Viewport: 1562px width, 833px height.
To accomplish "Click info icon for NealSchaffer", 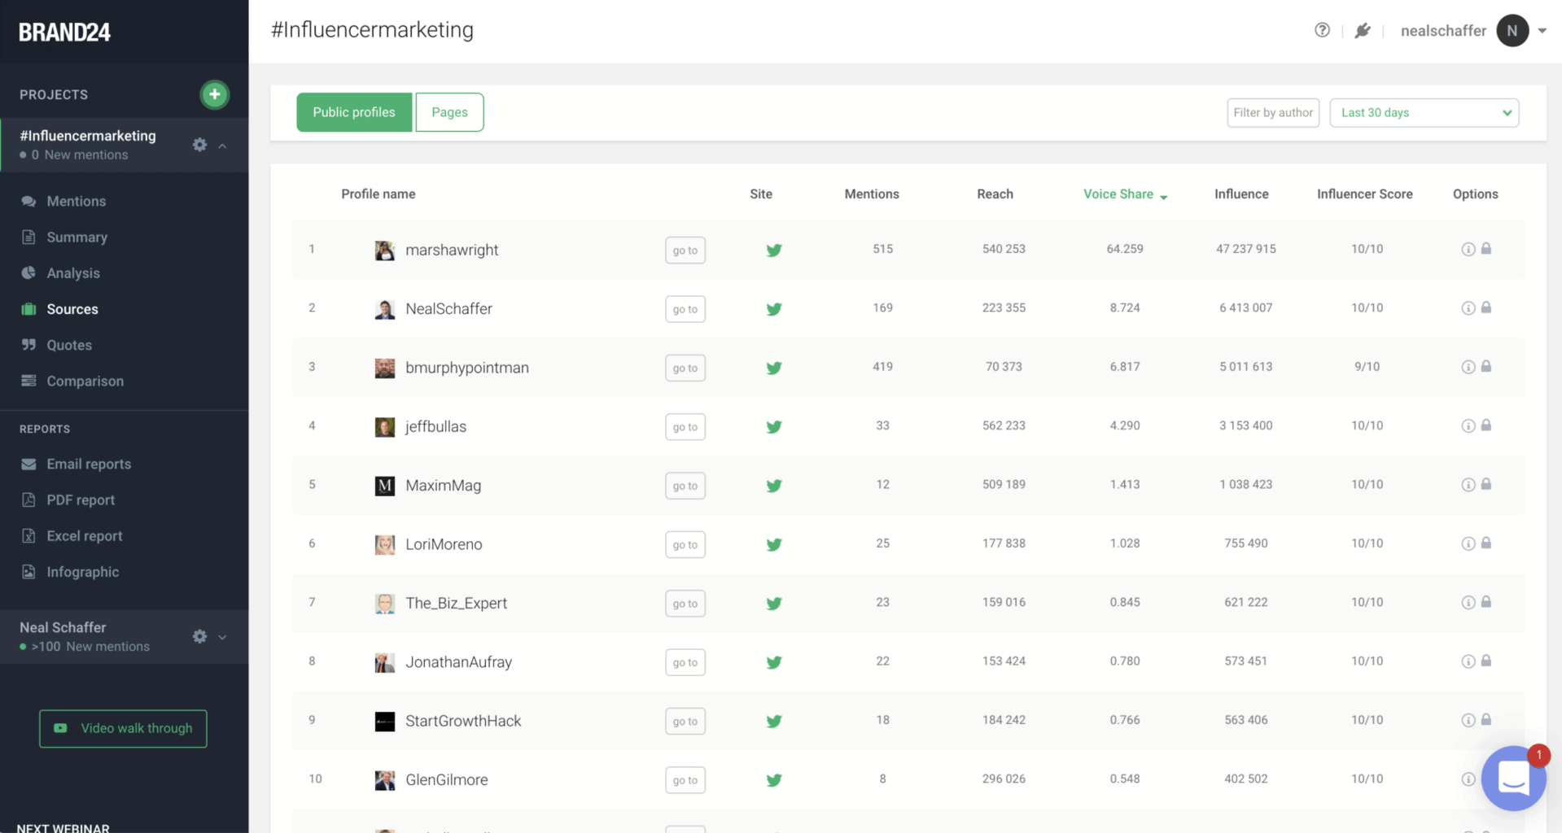I will click(x=1468, y=308).
